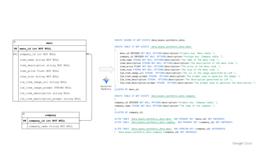Click company table name in CREATE TABLE statement

[x=173, y=96]
